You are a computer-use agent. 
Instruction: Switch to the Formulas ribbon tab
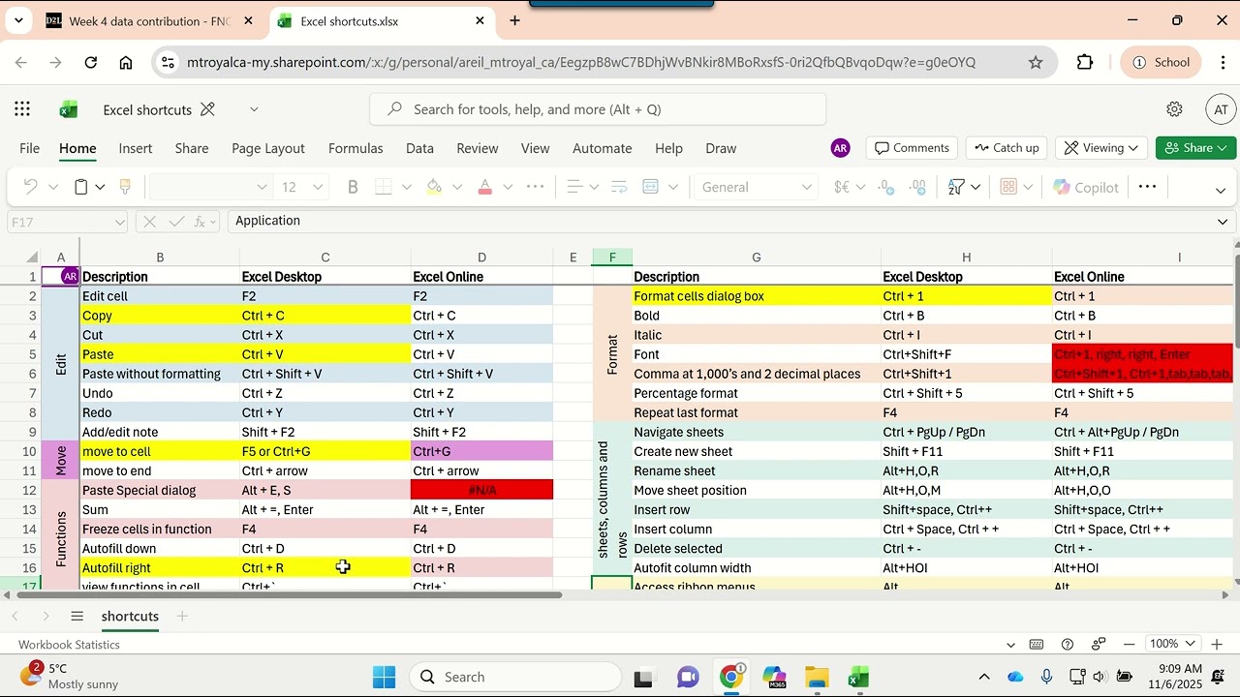pyautogui.click(x=356, y=148)
